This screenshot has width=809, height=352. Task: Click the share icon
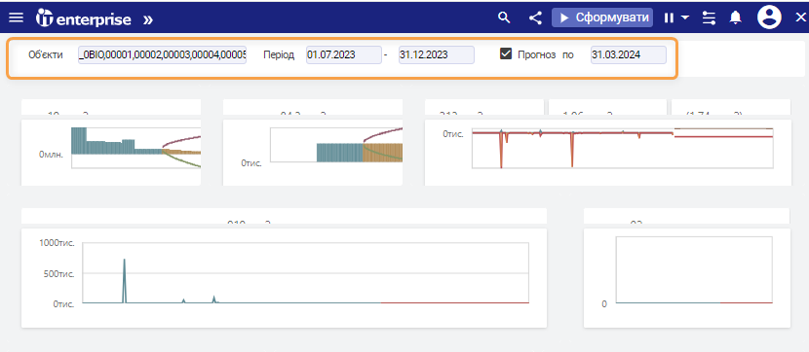(535, 18)
